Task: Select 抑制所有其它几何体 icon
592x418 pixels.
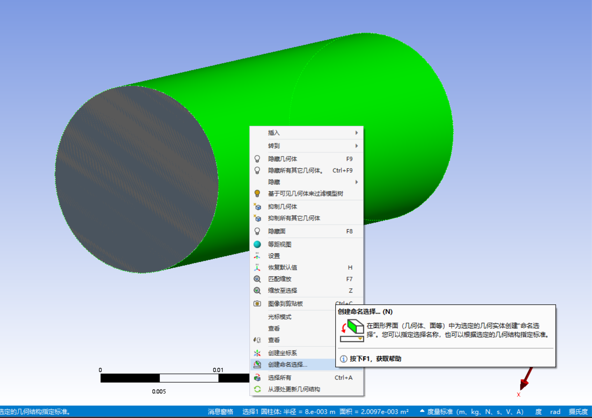Action: tap(257, 218)
